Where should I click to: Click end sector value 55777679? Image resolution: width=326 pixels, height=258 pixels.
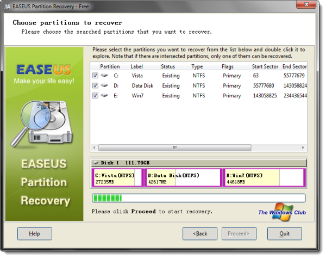point(294,76)
